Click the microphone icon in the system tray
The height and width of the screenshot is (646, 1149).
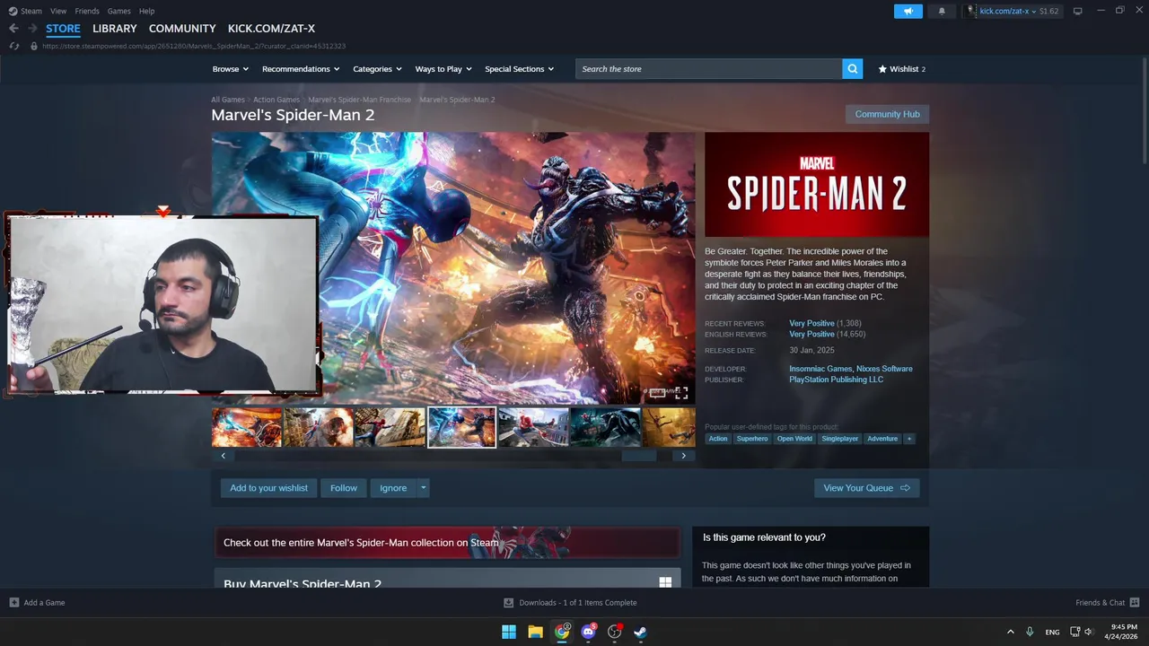click(1030, 632)
